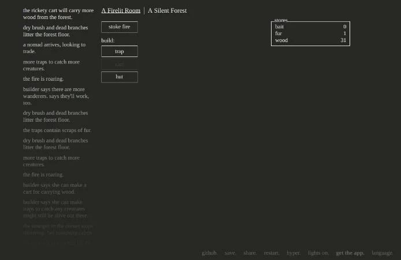Build a hut
Screen dimensions: 401x260
coord(120,77)
